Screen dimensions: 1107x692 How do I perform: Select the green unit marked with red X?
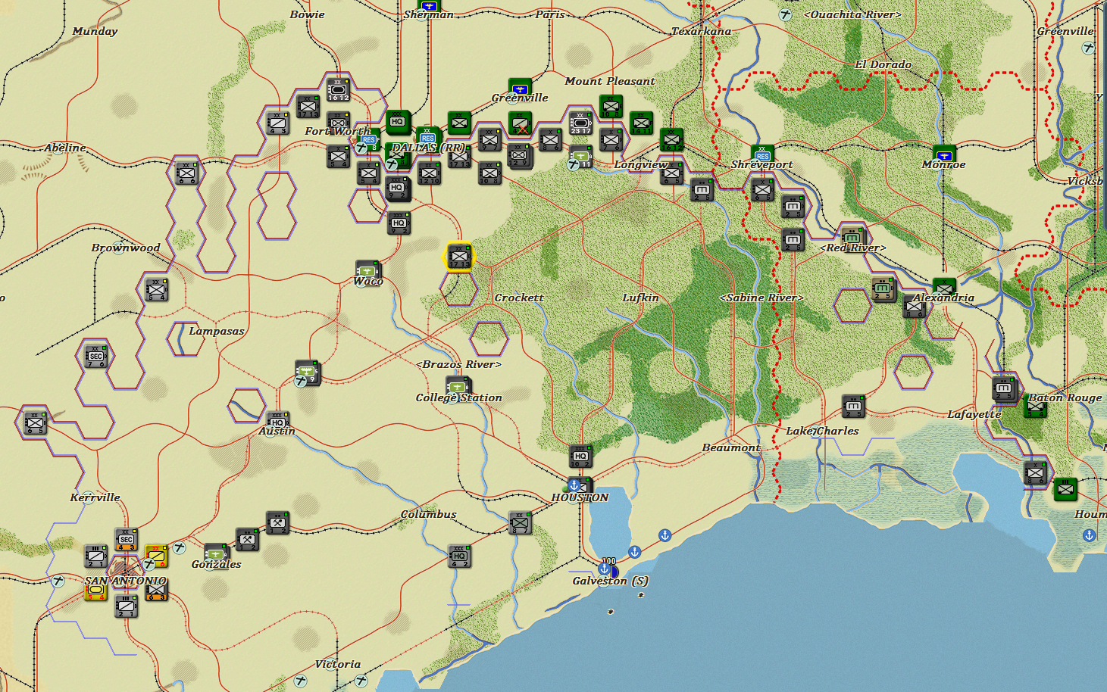click(x=520, y=123)
